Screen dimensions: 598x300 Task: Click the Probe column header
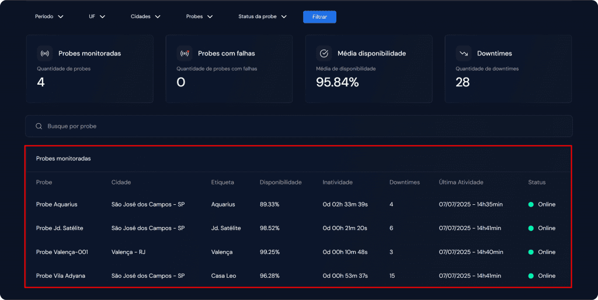coord(44,182)
